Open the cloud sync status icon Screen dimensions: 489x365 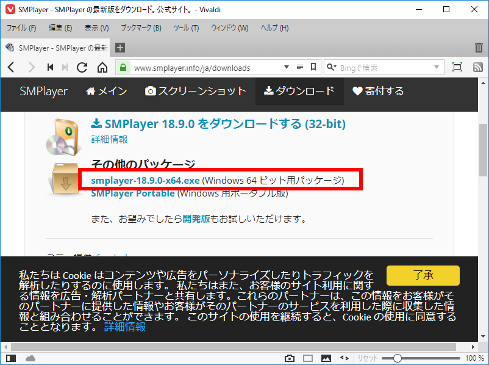[x=30, y=358]
